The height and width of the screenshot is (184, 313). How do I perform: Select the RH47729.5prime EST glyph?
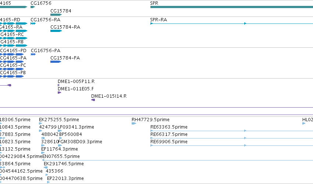[x=134, y=123]
